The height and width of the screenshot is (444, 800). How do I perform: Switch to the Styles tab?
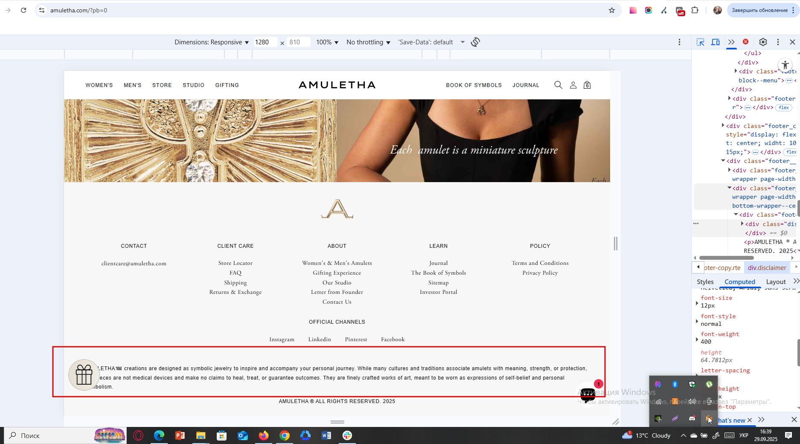705,282
